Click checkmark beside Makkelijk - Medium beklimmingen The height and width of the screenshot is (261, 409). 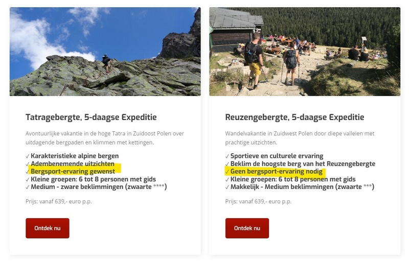pyautogui.click(x=227, y=187)
